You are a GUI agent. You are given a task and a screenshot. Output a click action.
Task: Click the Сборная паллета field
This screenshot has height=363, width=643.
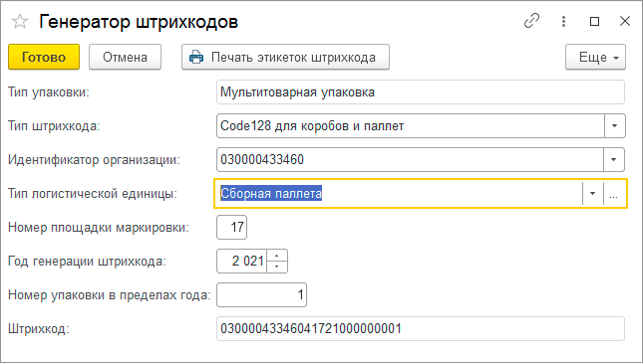coord(399,194)
